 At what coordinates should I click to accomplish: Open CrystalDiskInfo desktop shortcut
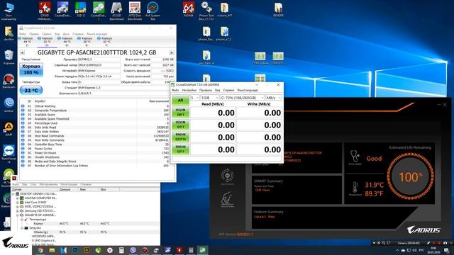(x=62, y=10)
